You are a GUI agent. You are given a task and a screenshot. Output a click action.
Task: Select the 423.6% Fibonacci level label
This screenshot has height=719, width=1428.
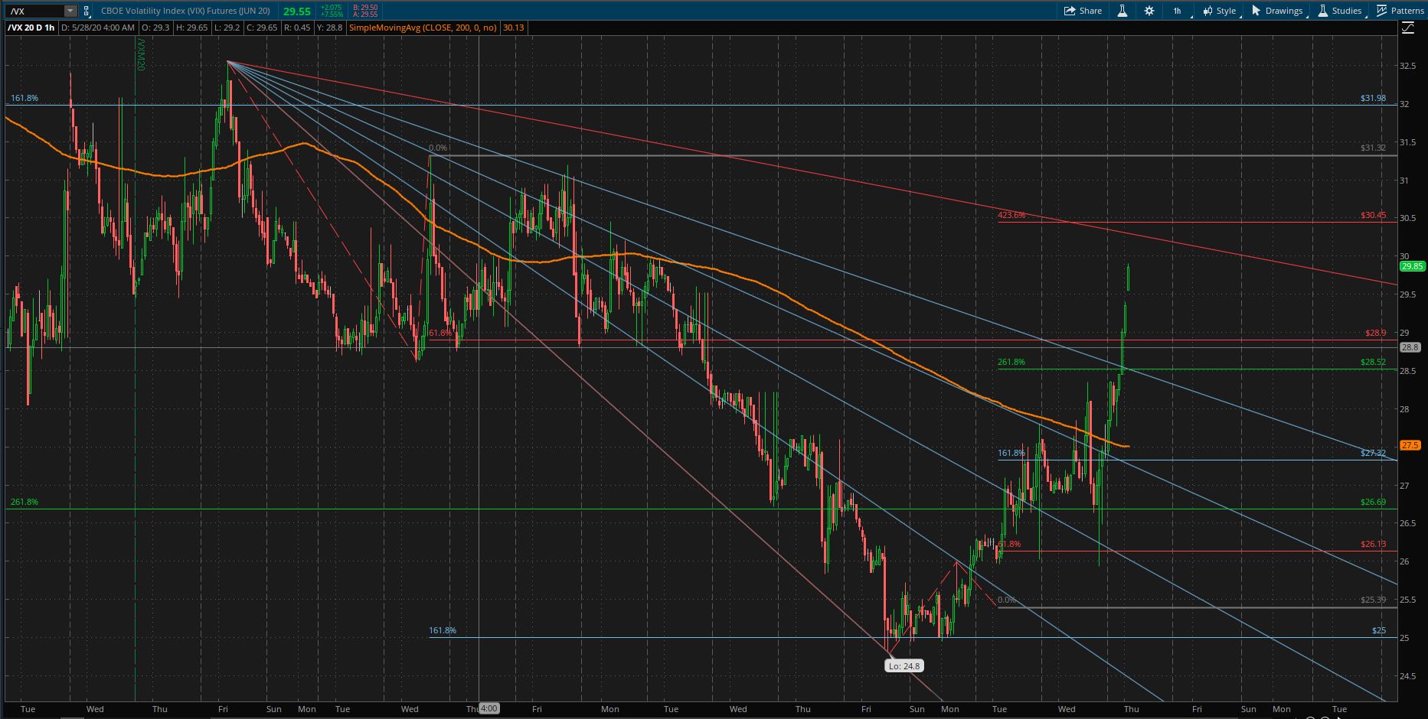click(x=1011, y=215)
